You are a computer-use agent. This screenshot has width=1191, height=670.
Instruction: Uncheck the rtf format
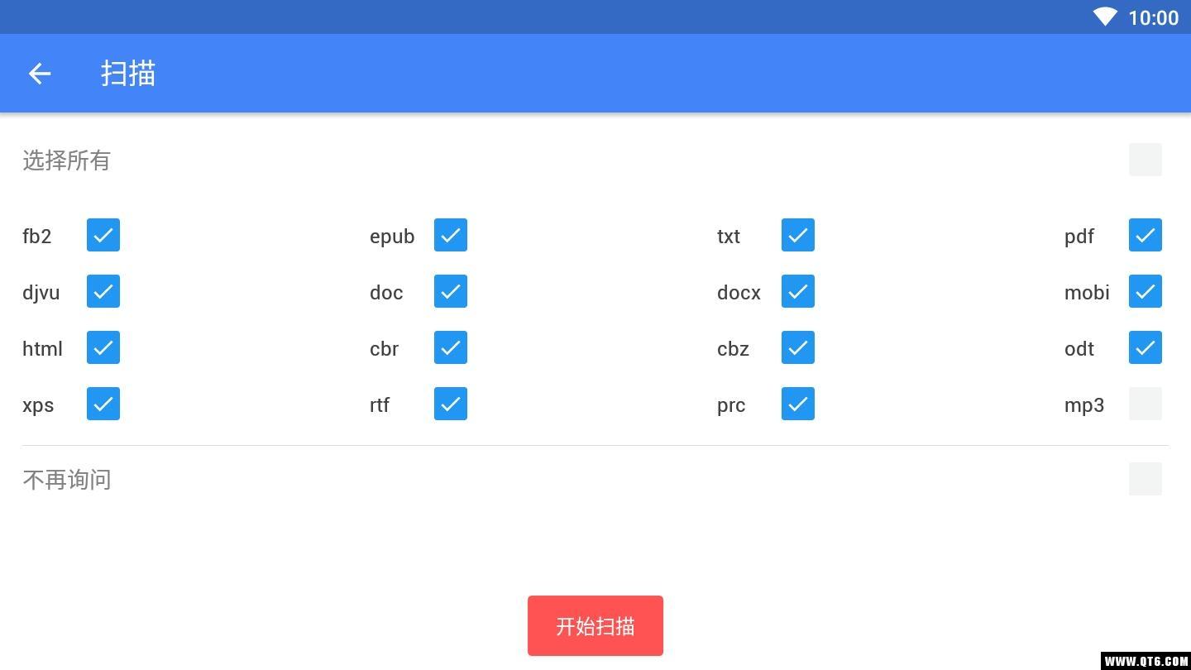[451, 404]
